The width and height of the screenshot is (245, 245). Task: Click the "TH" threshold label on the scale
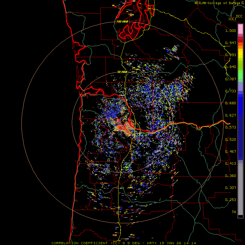234,212
